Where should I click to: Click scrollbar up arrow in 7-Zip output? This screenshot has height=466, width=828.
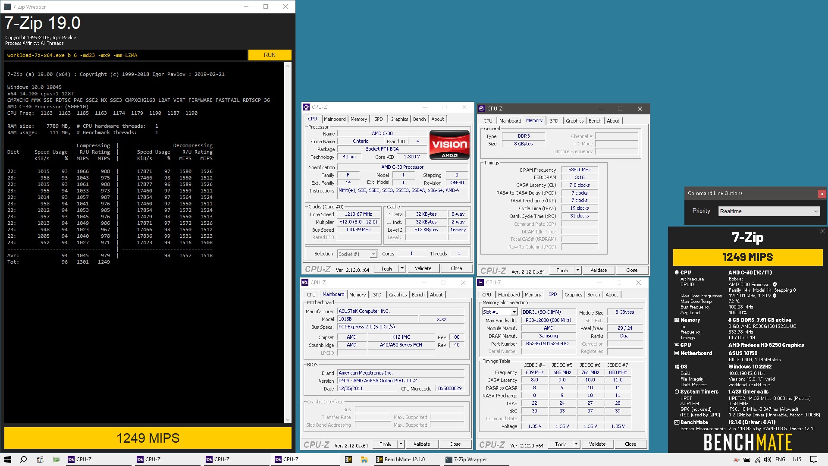click(288, 66)
